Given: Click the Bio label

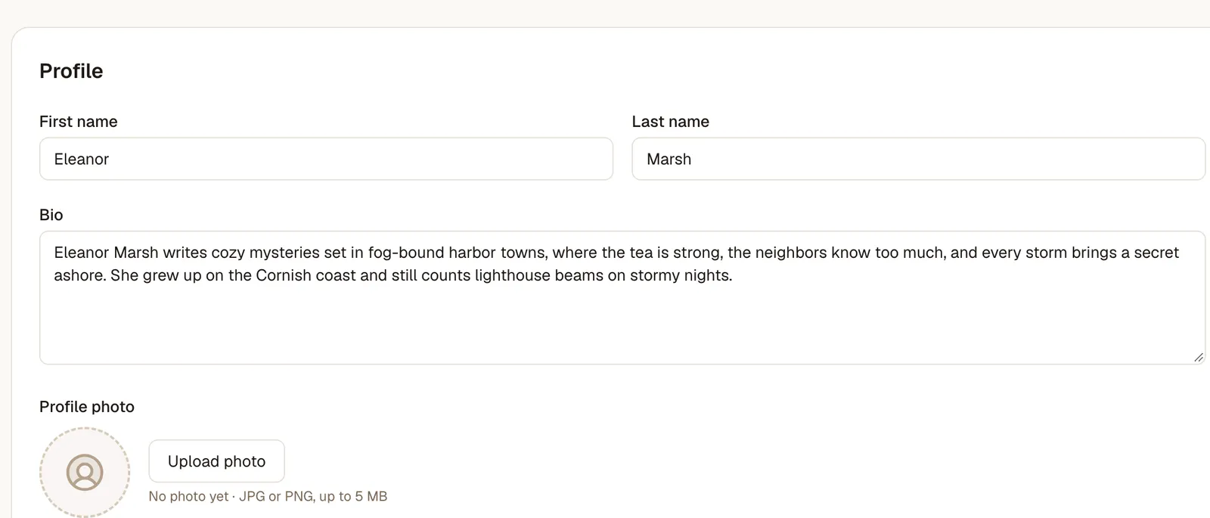Looking at the screenshot, I should (x=51, y=215).
